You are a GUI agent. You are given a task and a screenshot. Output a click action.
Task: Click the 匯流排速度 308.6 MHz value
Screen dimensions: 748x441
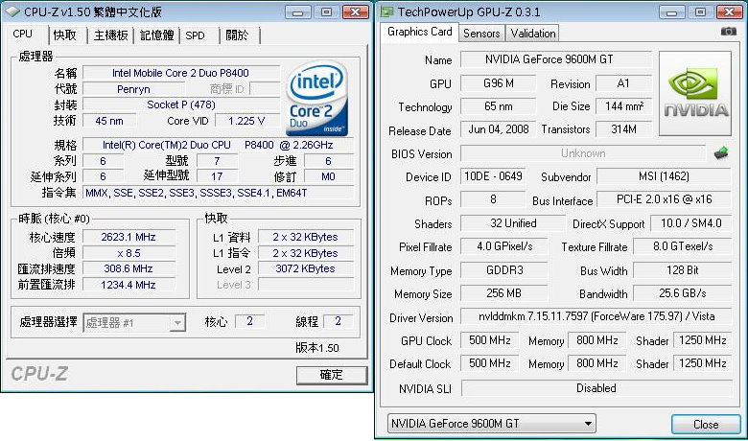(x=129, y=268)
